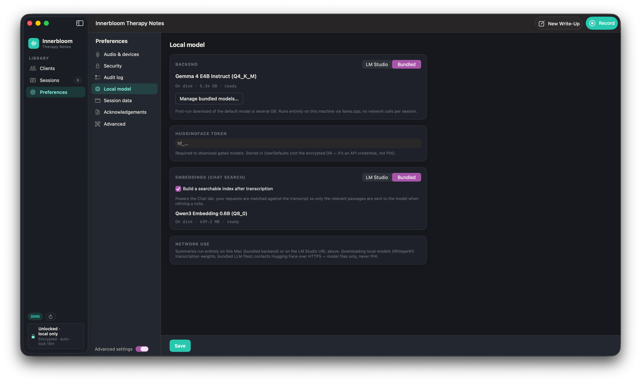Screen dimensions: 641x383
Task: Click the Sessions list icon
Action: coord(33,80)
